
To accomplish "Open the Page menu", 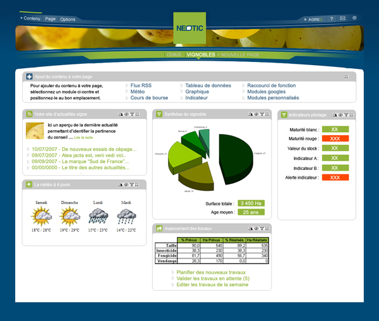I will click(x=51, y=19).
